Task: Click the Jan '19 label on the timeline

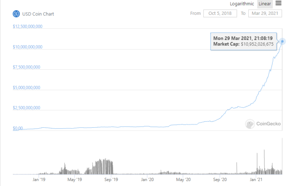Action: point(40,179)
